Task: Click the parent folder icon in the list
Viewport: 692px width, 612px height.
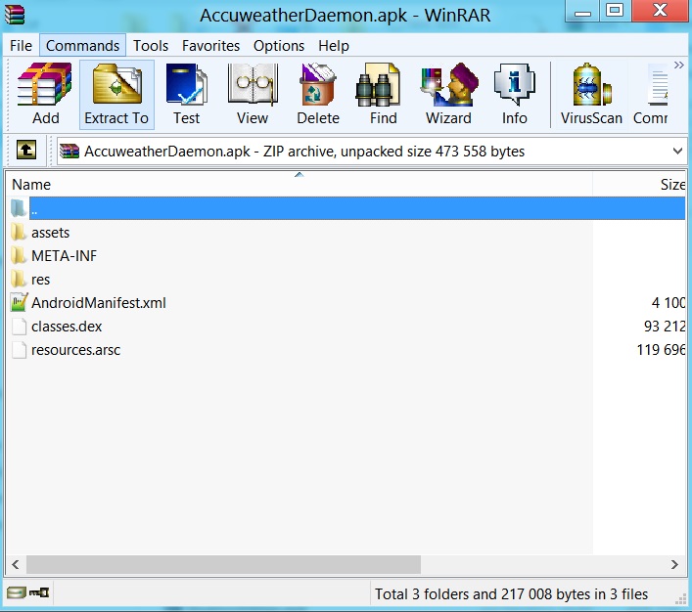Action: (x=19, y=208)
